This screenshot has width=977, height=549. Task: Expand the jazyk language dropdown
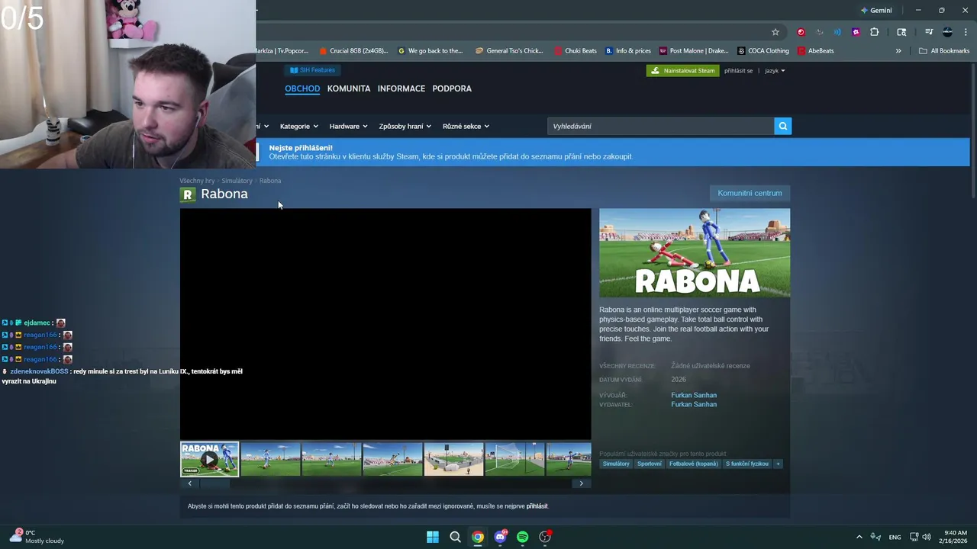click(775, 71)
